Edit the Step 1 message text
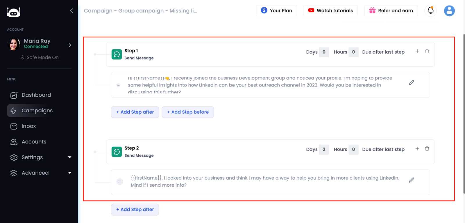 [411, 83]
